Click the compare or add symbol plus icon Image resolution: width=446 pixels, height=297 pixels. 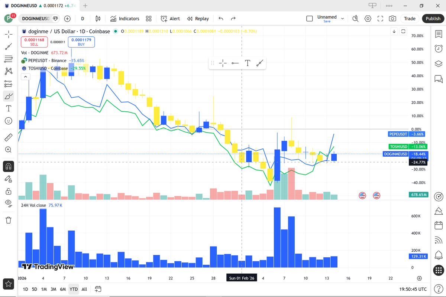[67, 19]
